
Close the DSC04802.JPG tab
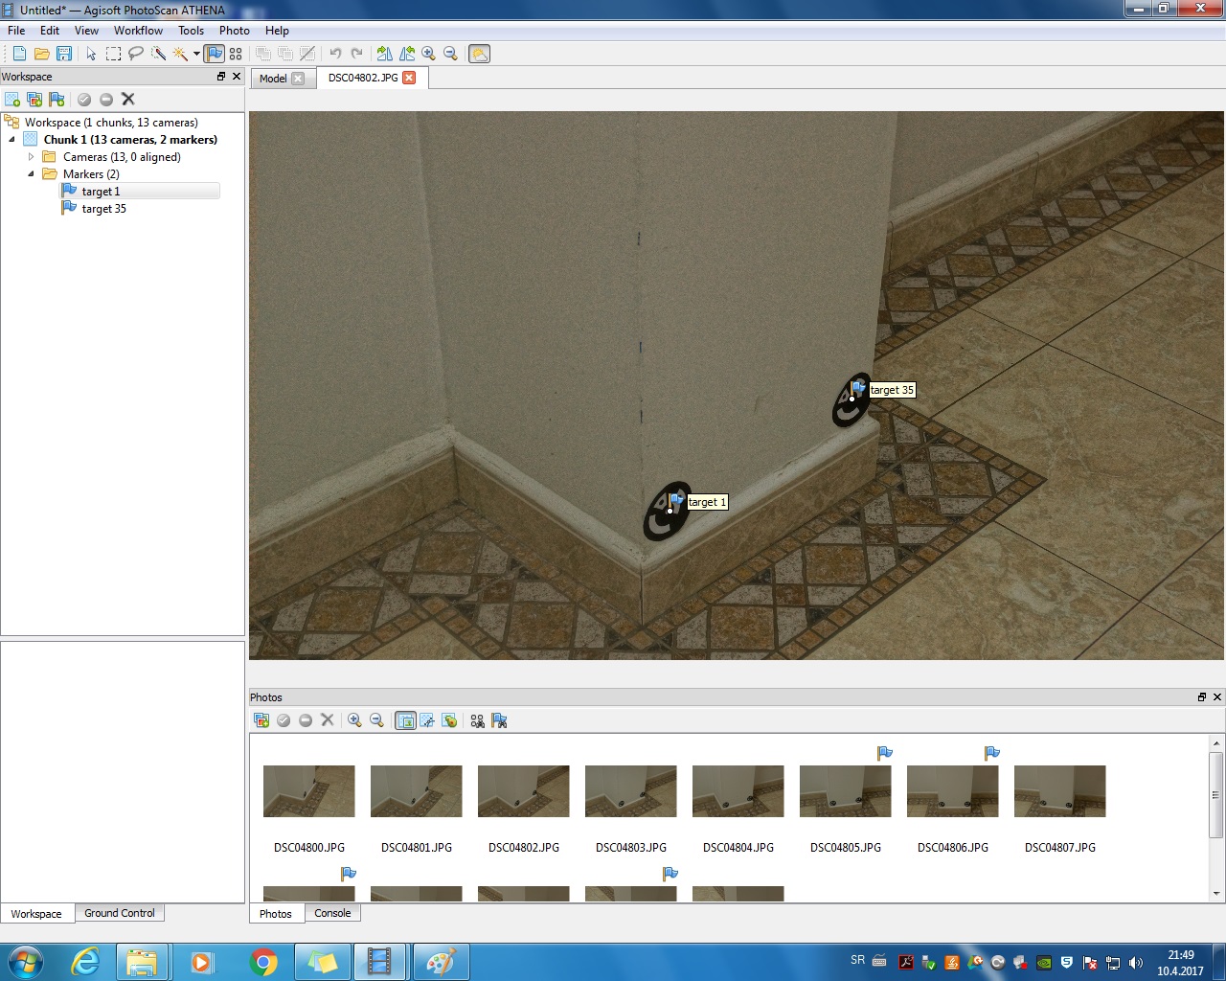point(409,78)
